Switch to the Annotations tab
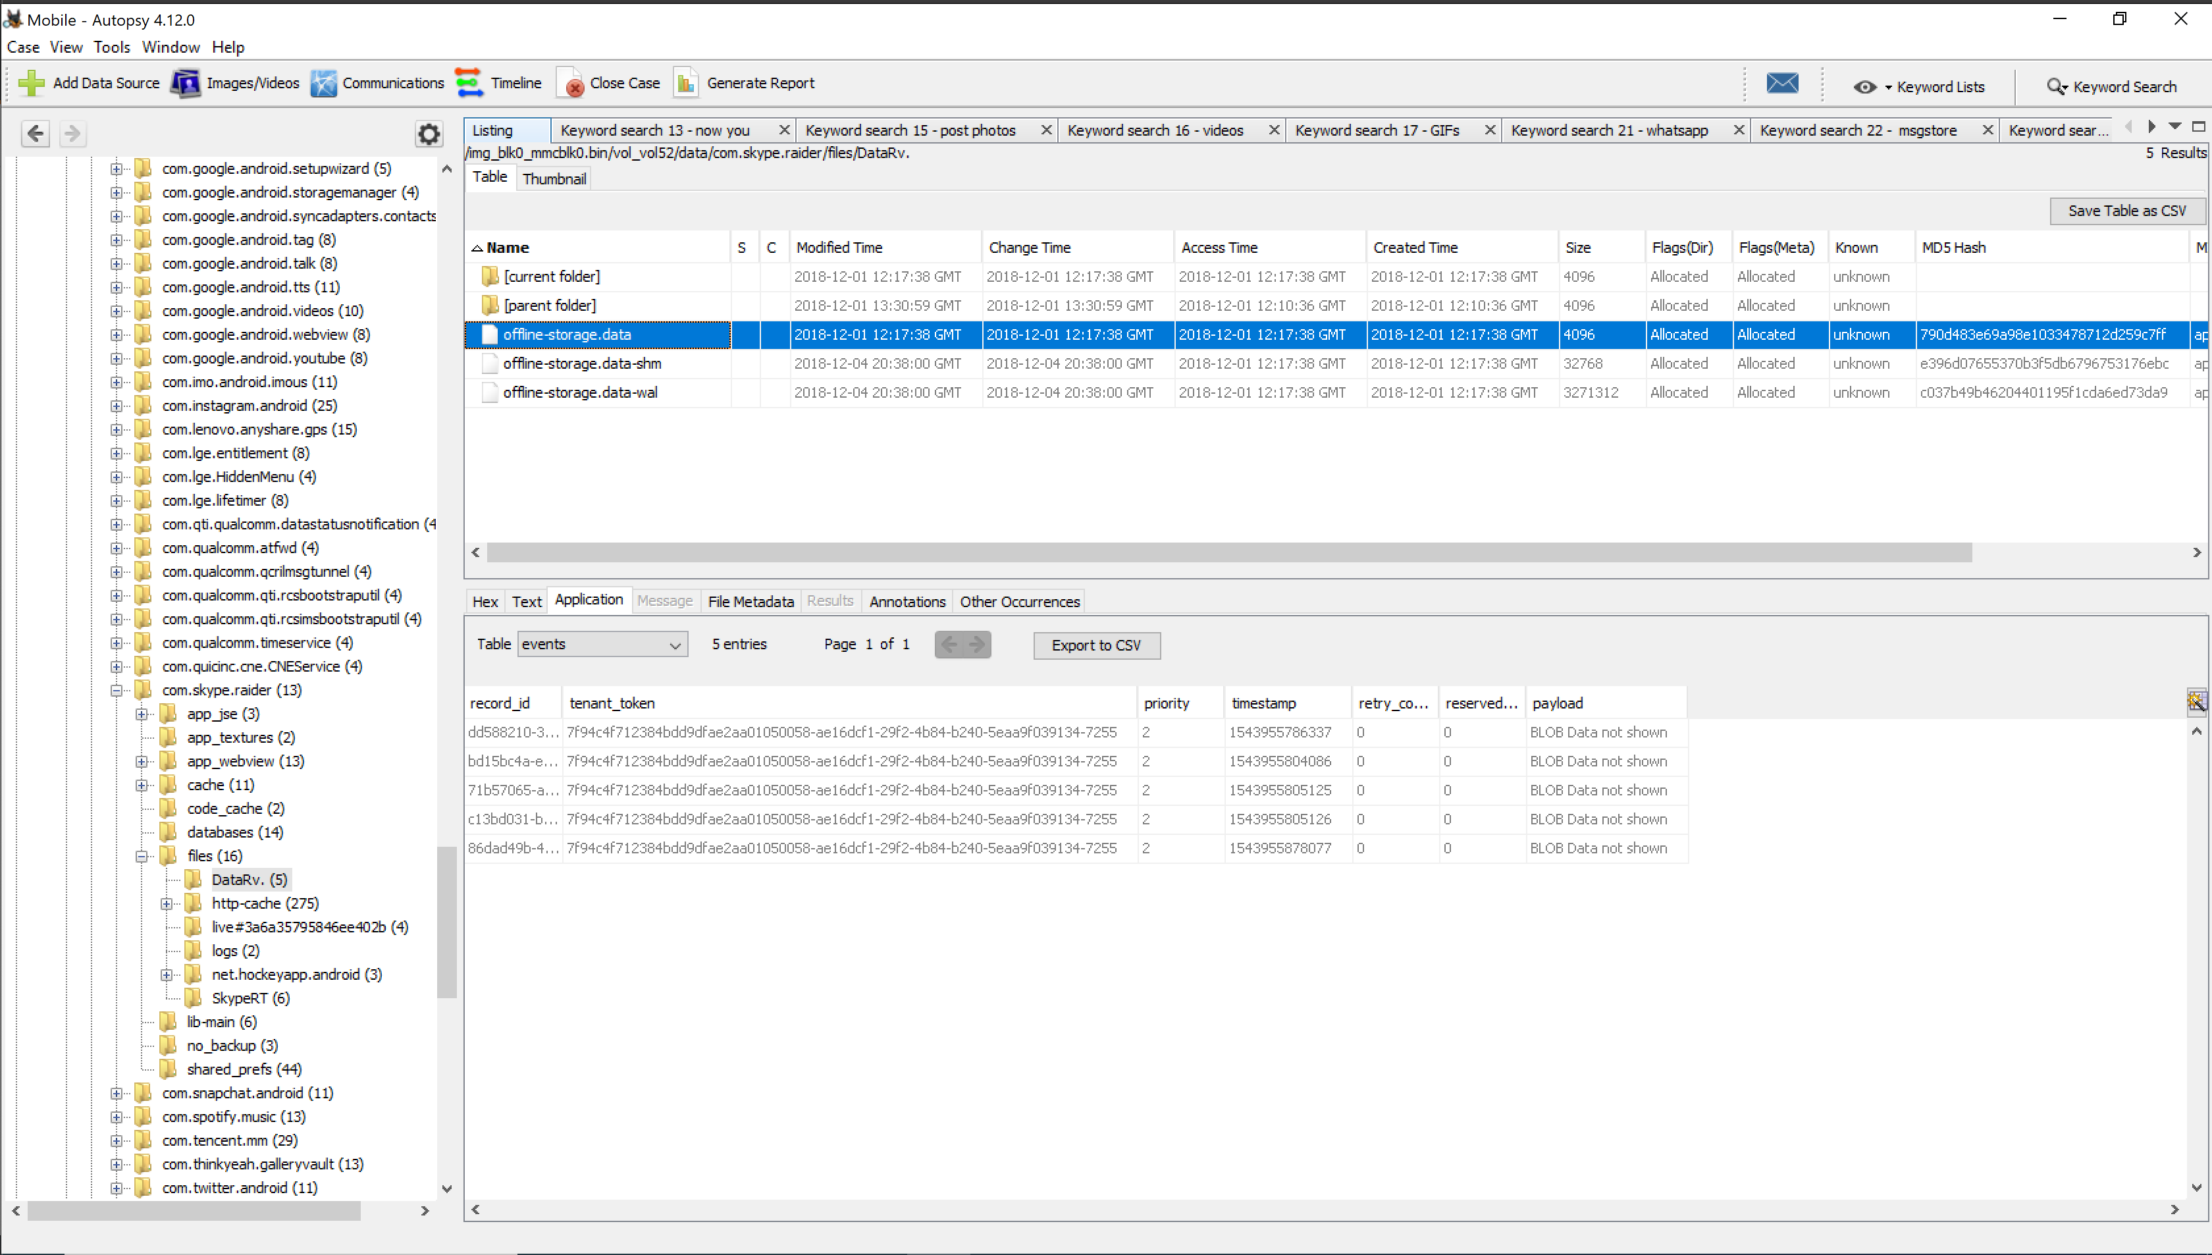 pos(907,602)
